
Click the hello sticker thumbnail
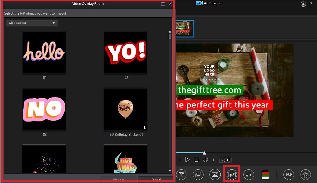44,52
